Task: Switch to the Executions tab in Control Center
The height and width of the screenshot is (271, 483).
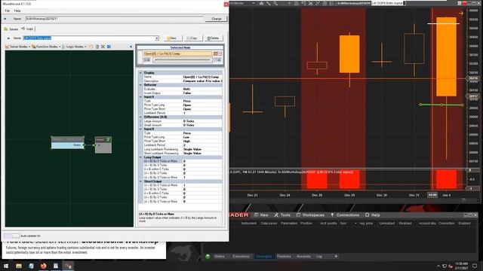Action: tap(241, 256)
